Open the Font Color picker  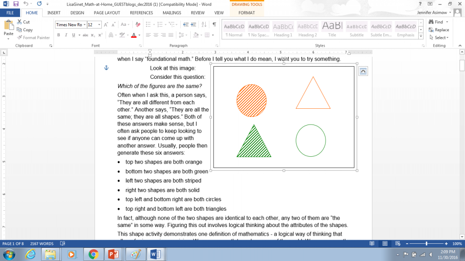(x=134, y=34)
